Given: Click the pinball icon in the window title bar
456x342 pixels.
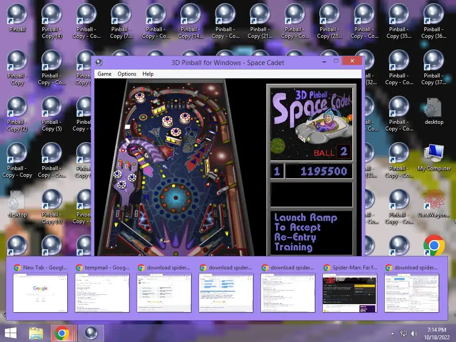Looking at the screenshot, I should (99, 62).
